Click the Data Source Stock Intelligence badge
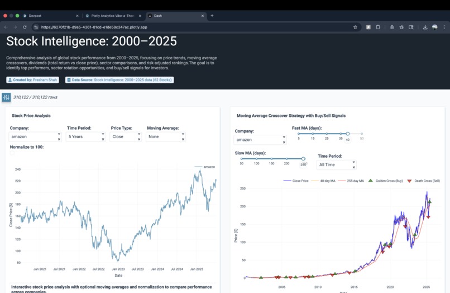450x293 pixels. (x=119, y=80)
